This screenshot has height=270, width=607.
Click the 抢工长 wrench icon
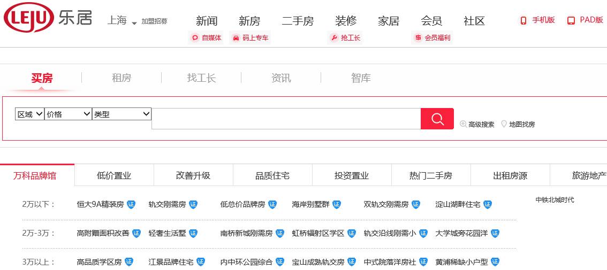pyautogui.click(x=335, y=38)
